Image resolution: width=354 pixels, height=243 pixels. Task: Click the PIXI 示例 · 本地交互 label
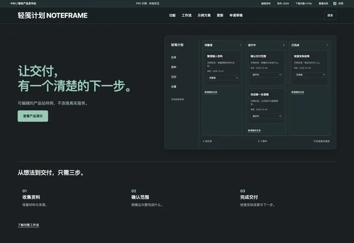point(148,3)
